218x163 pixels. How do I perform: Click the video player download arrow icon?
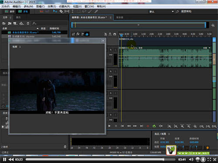(203, 160)
